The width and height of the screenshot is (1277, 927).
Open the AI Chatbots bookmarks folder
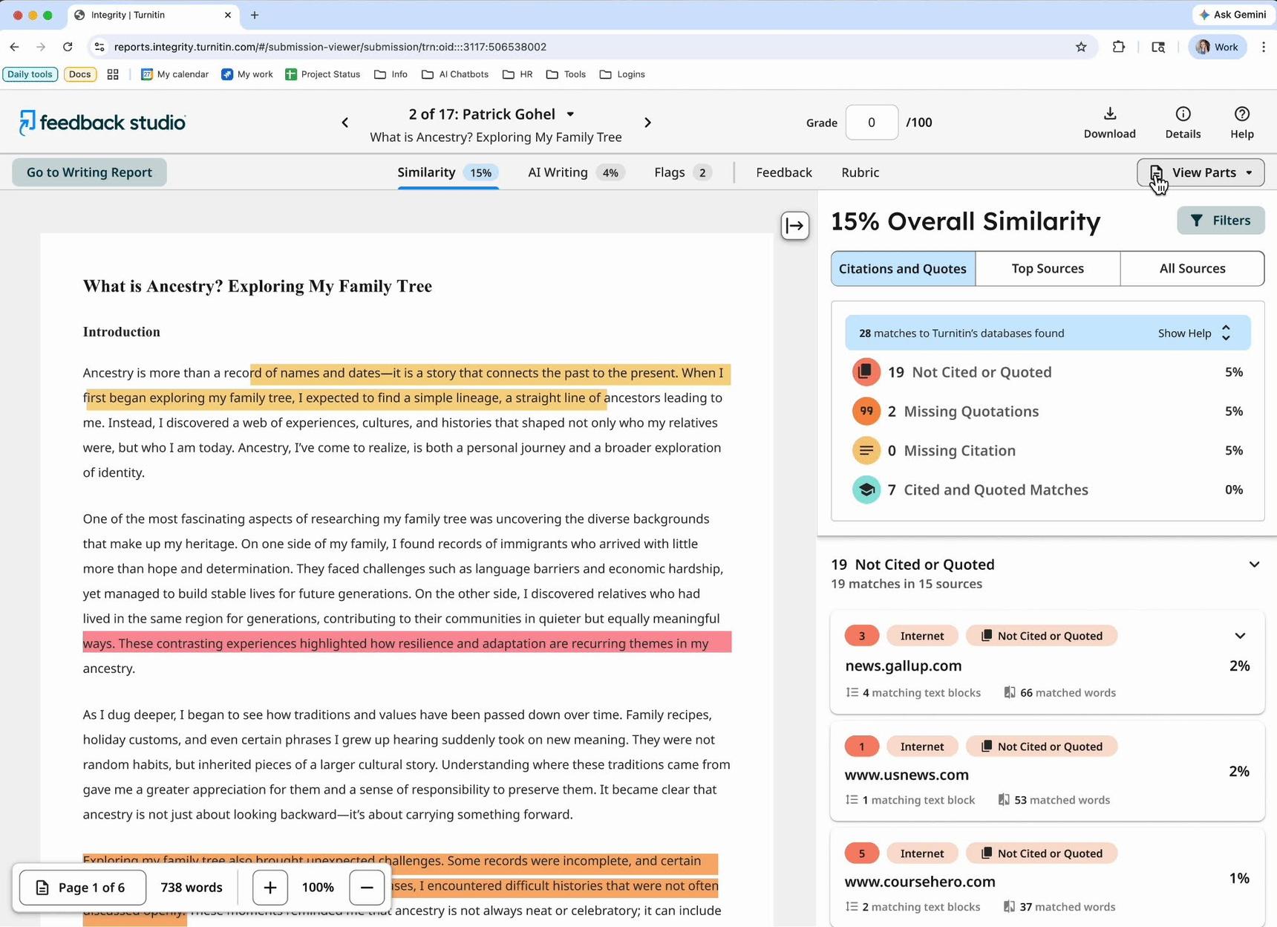(455, 74)
